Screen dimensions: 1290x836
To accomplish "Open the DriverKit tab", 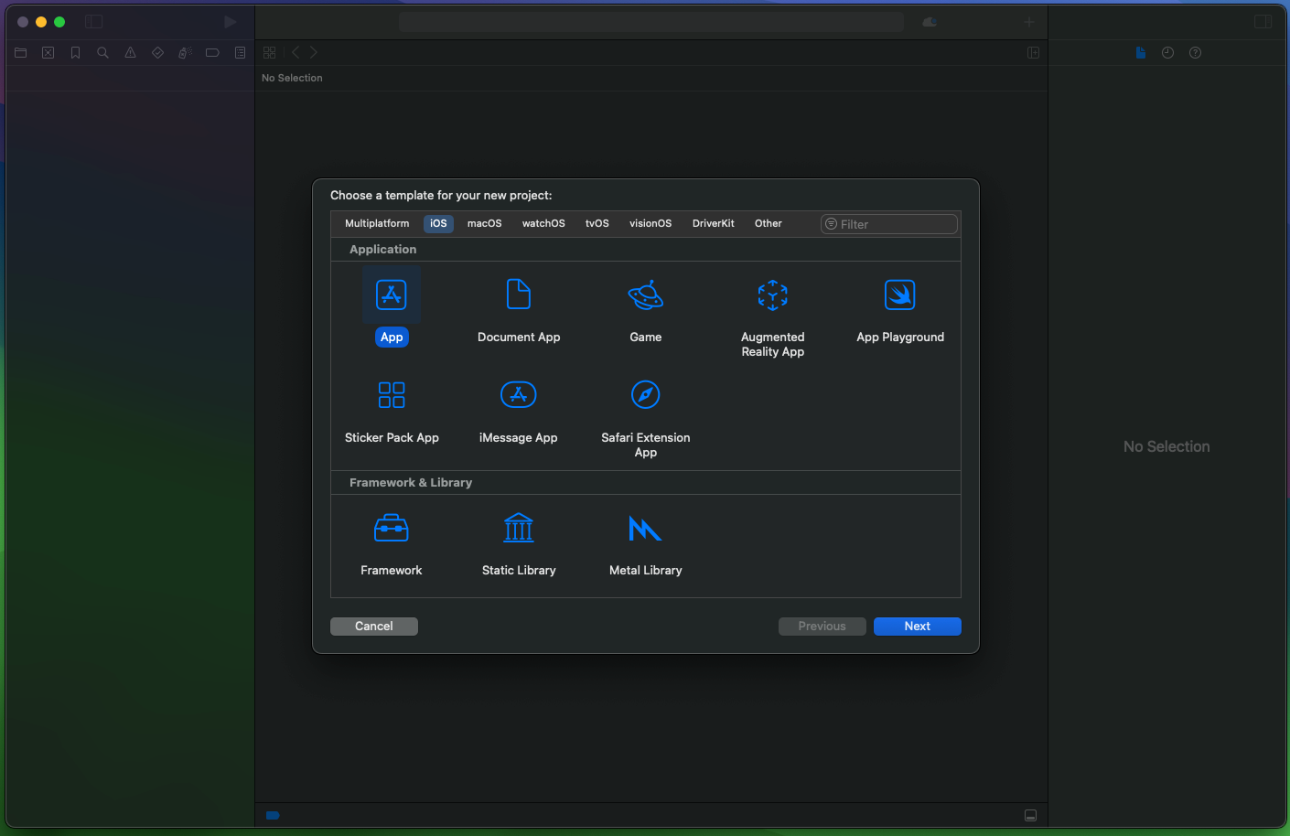I will 714,223.
